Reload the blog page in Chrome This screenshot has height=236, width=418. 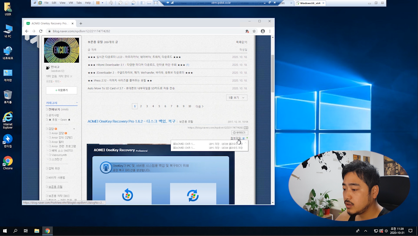(41, 31)
